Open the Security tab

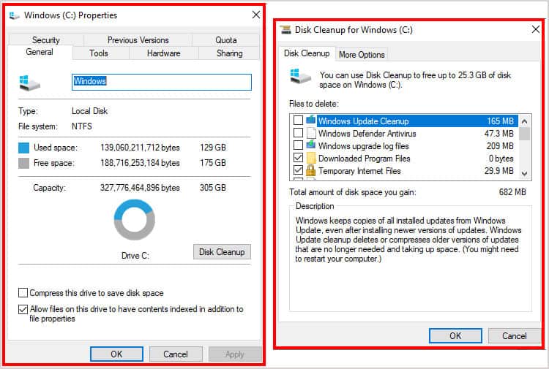tap(46, 40)
